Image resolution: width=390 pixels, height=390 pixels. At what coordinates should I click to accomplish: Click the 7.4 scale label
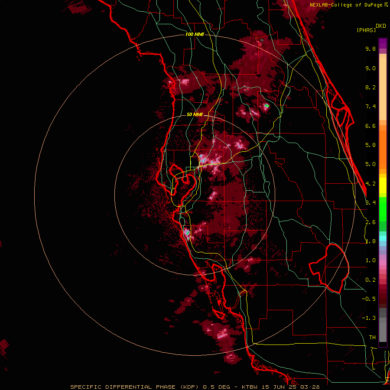370,107
